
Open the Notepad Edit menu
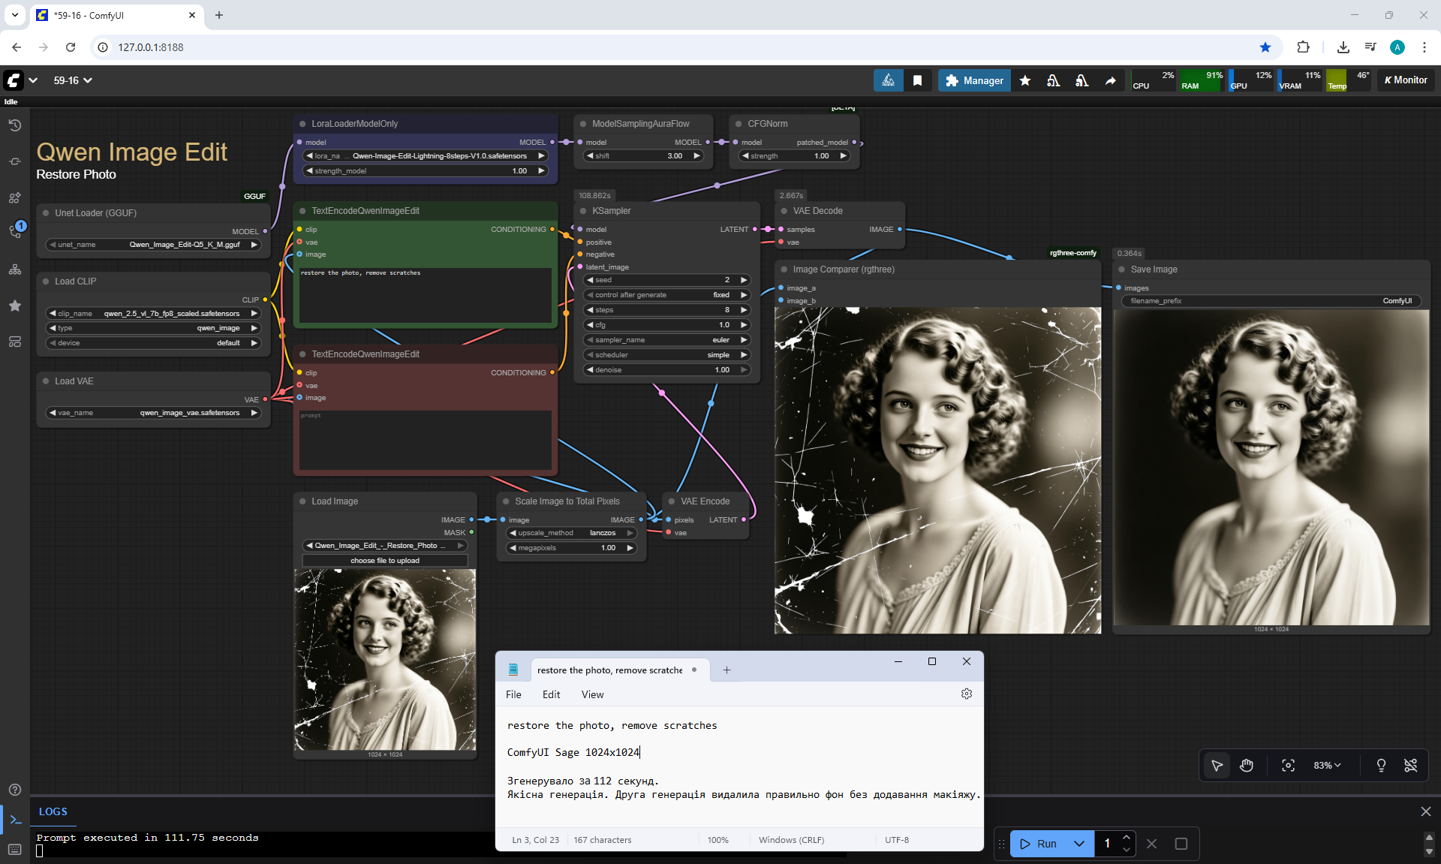(551, 694)
